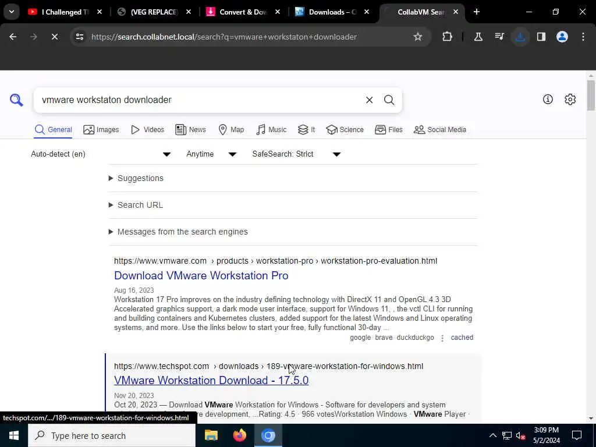Screen dimensions: 596x447
Task: Close the 'Convert & Dow' tab
Action: (278, 12)
